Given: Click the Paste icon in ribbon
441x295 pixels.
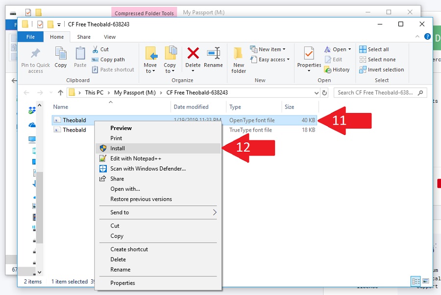Looking at the screenshot, I should click(x=80, y=54).
